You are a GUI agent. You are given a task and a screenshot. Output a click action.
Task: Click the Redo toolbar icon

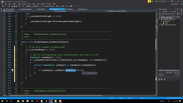click(23, 6)
